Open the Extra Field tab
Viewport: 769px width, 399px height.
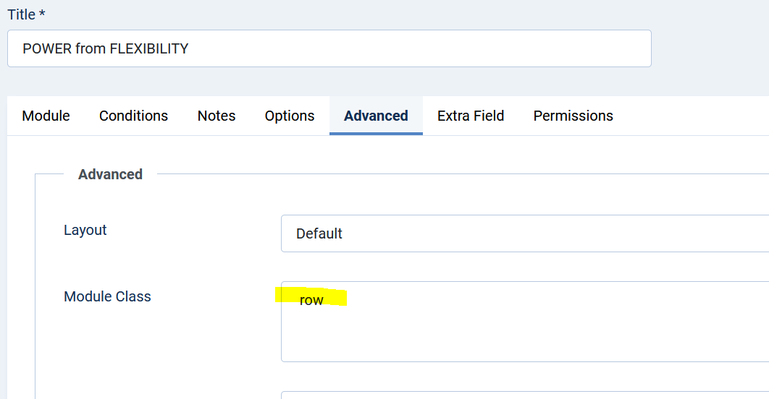(471, 116)
